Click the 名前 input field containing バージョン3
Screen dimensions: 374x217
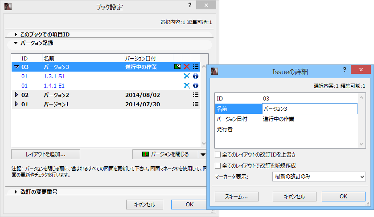(310, 109)
